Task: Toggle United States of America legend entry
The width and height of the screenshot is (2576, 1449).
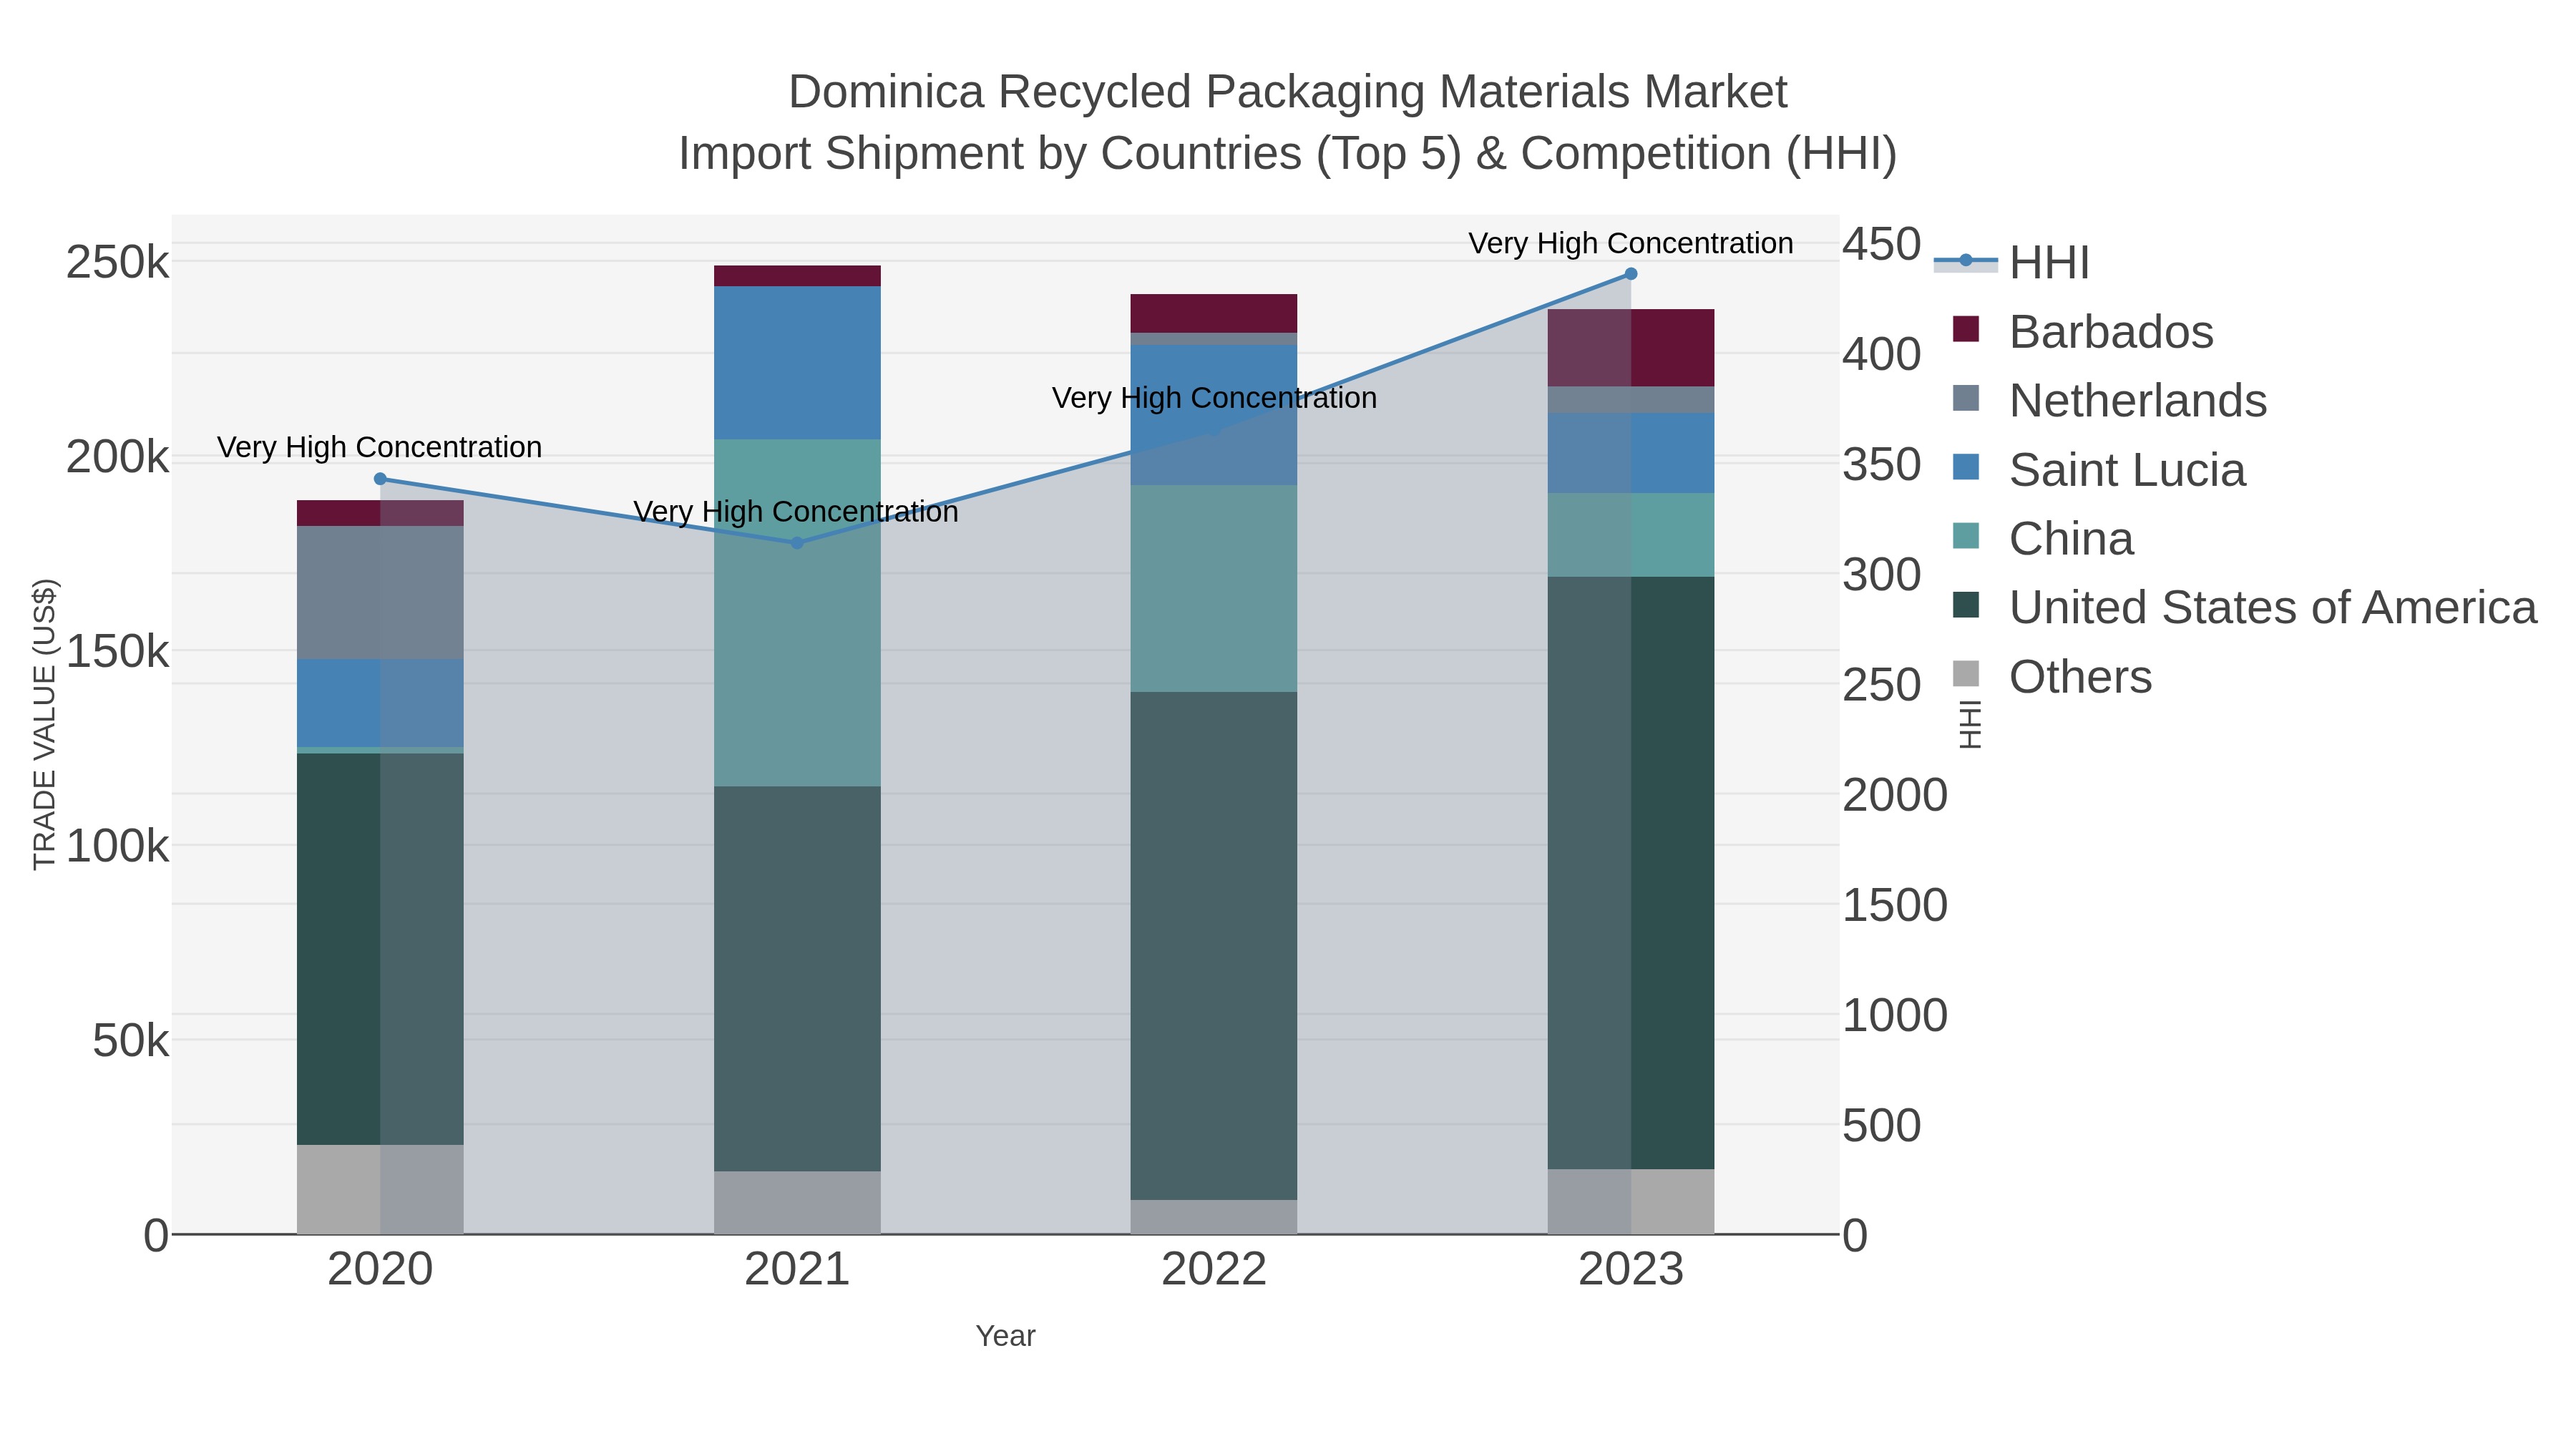Action: coord(2245,607)
